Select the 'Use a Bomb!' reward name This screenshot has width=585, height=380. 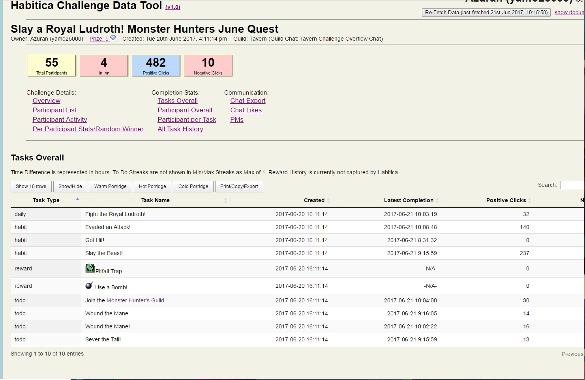point(111,287)
